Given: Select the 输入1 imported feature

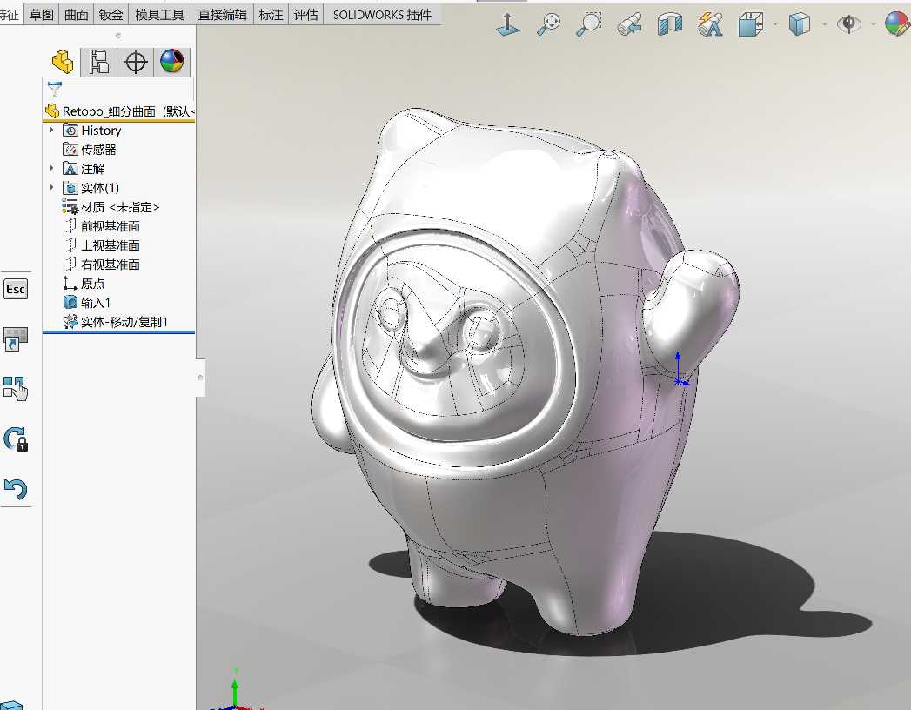Looking at the screenshot, I should tap(86, 303).
